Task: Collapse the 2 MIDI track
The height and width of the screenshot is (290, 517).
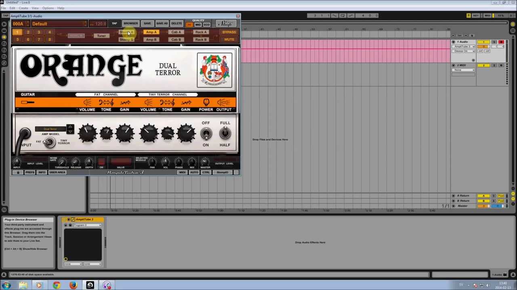Action: pos(453,65)
